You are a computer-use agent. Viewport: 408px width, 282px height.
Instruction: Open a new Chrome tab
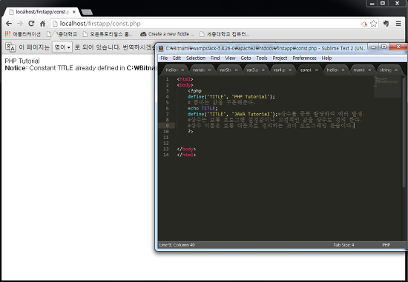pos(87,12)
